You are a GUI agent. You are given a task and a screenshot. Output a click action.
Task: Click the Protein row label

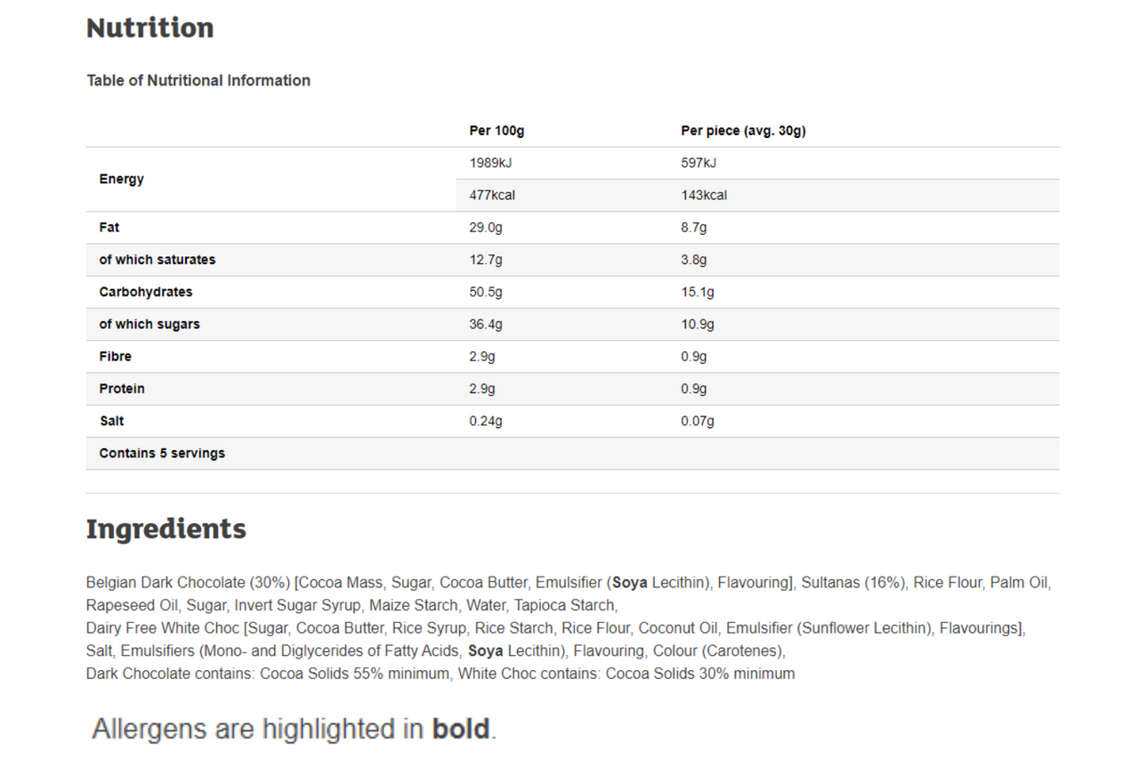[x=122, y=388]
